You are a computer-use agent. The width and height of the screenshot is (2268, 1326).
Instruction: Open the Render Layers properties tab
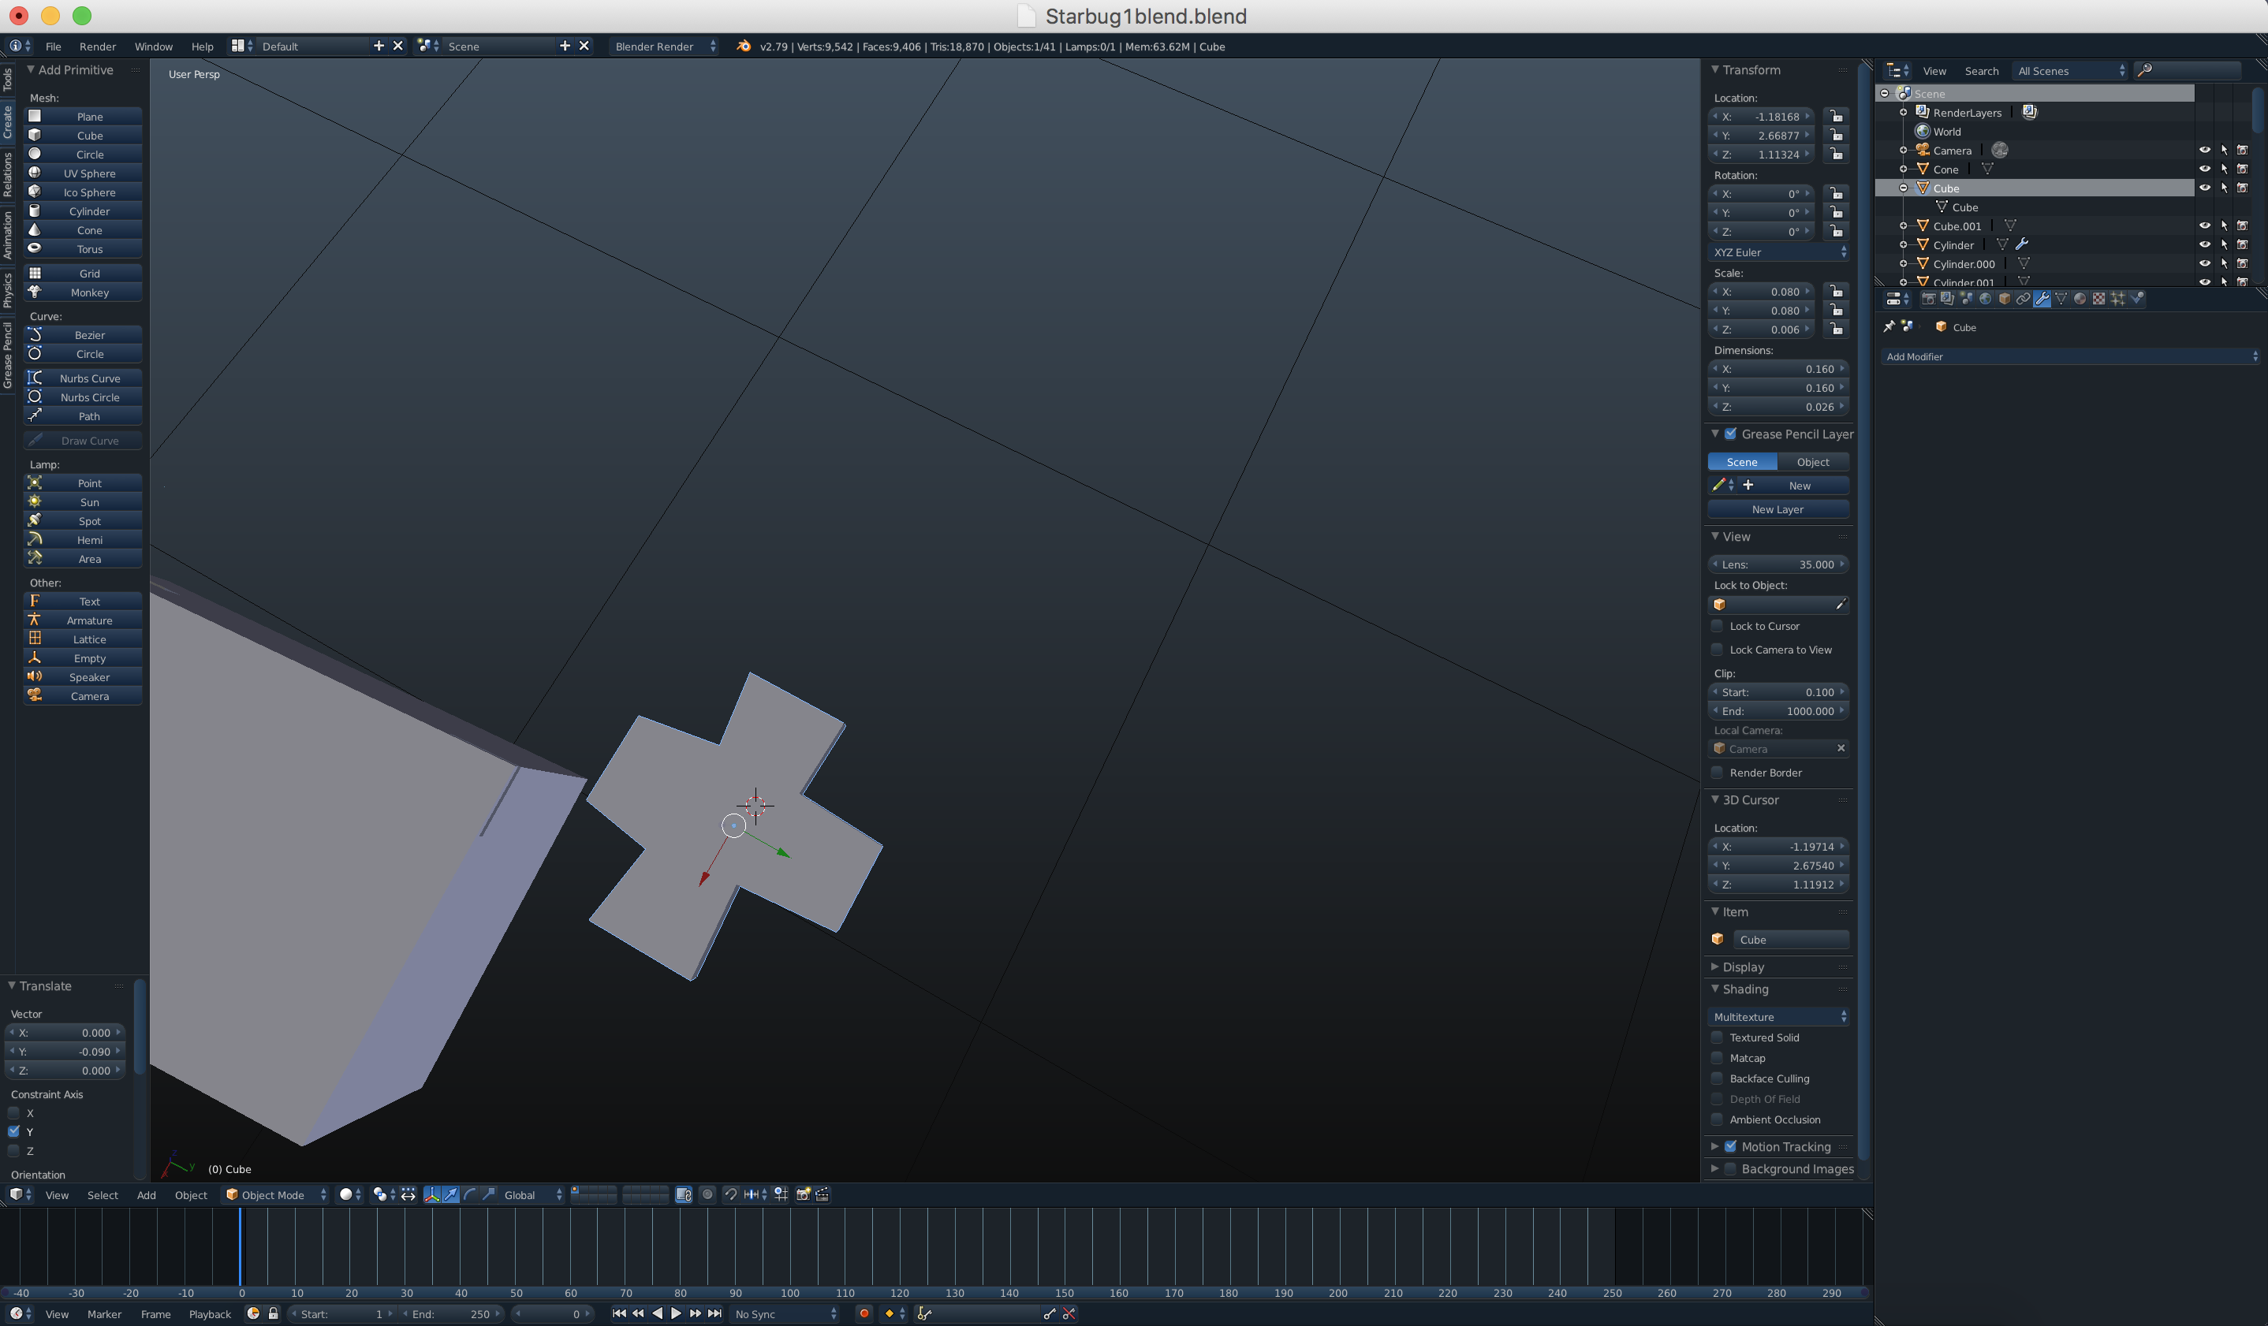point(1948,299)
